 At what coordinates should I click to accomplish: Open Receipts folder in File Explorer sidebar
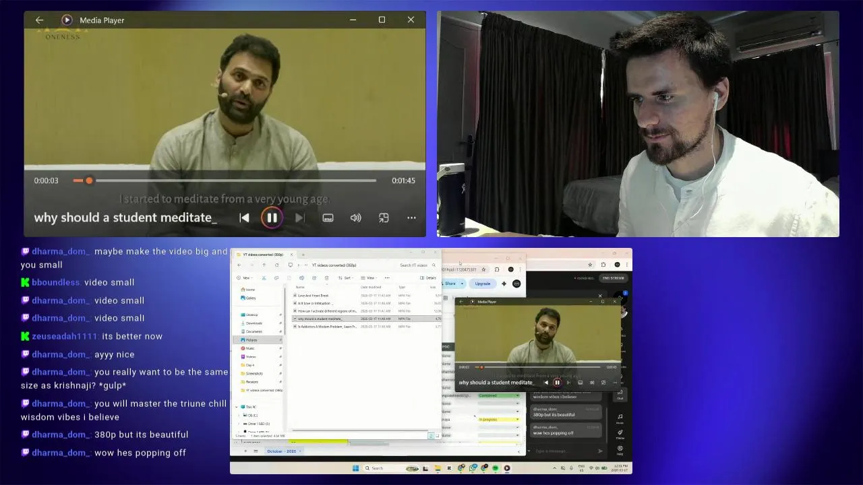250,382
